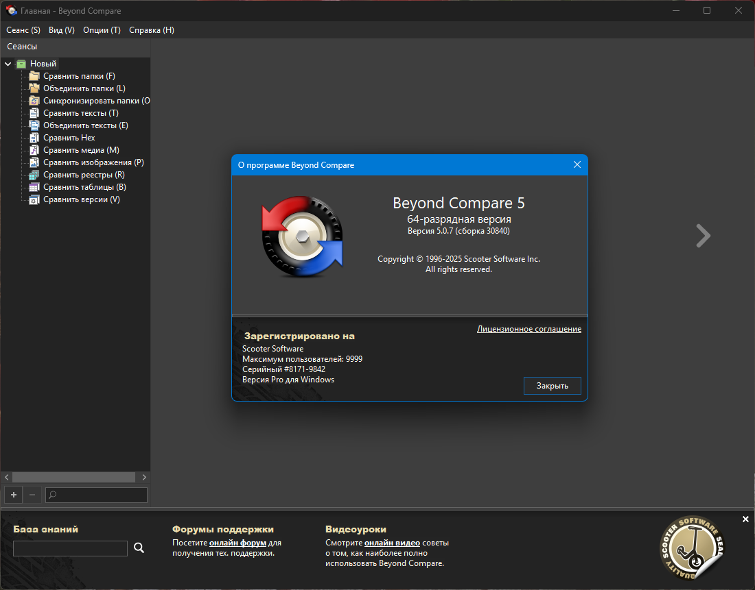755x590 pixels.
Task: Click the knowledge base search magnifier icon
Action: (139, 548)
